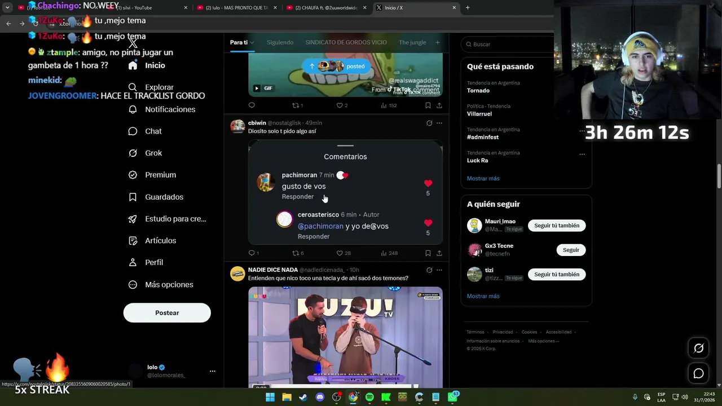Click the Postear button
The image size is (722, 406).
coord(167,313)
